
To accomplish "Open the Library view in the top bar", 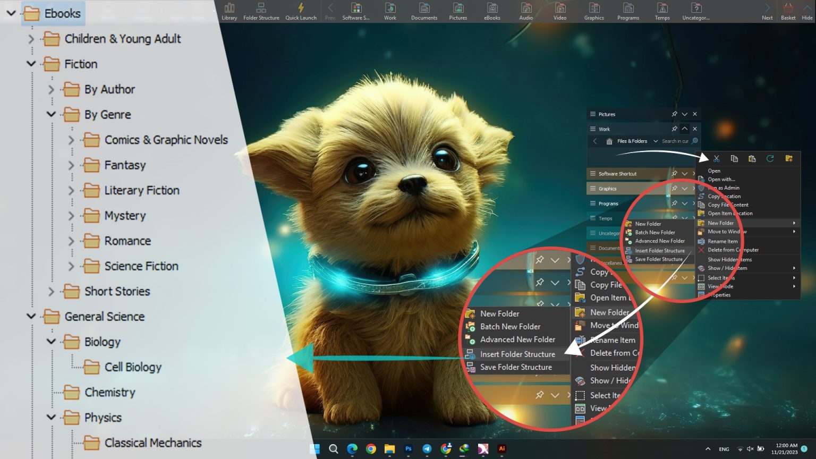I will pos(229,11).
